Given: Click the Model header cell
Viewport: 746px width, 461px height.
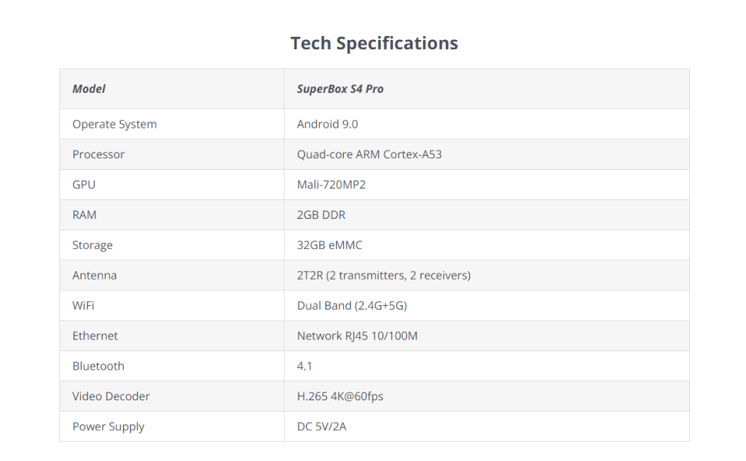Looking at the screenshot, I should click(x=89, y=89).
